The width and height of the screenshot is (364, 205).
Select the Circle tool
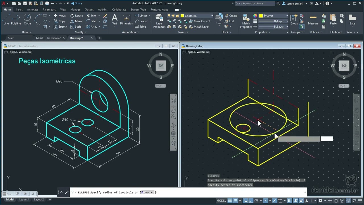pos(27,19)
